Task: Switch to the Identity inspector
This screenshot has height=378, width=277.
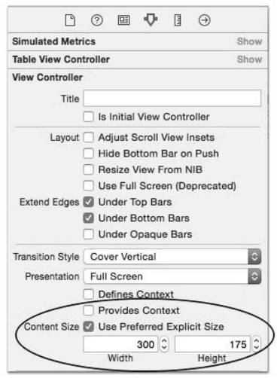Action: click(x=123, y=20)
